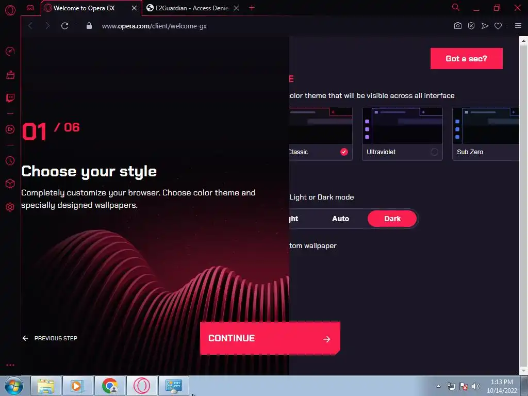The height and width of the screenshot is (396, 528).
Task: Close the Welcome to Opera GX tab
Action: tap(135, 8)
